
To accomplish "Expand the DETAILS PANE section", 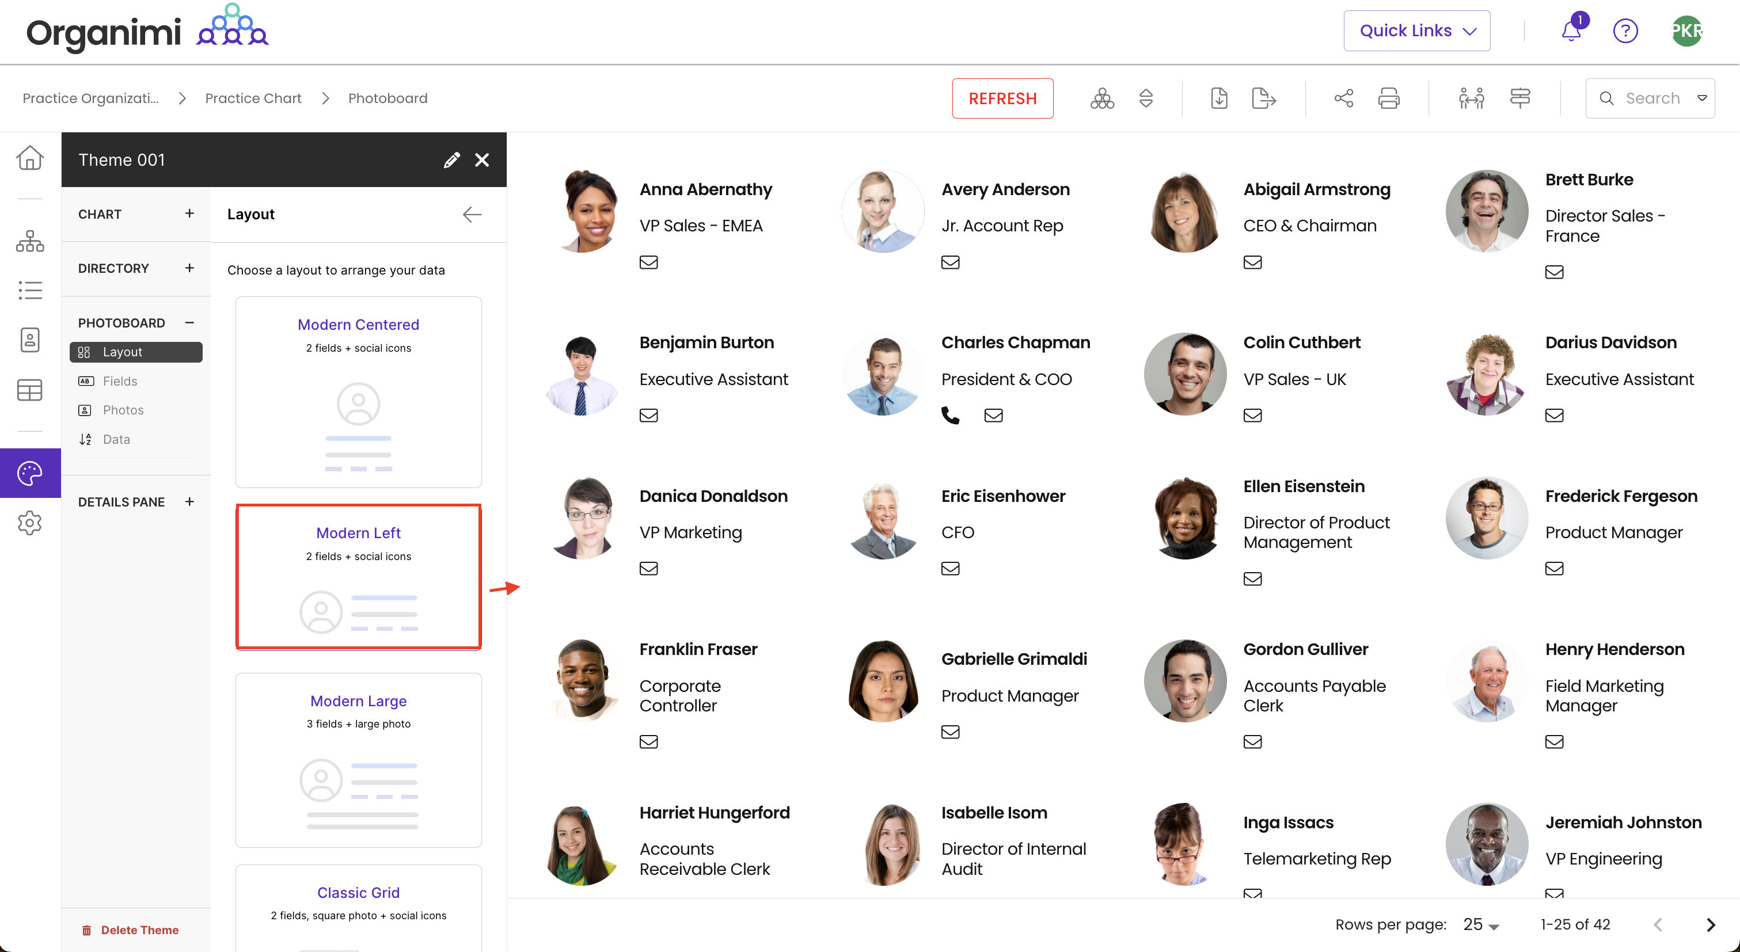I will (189, 502).
